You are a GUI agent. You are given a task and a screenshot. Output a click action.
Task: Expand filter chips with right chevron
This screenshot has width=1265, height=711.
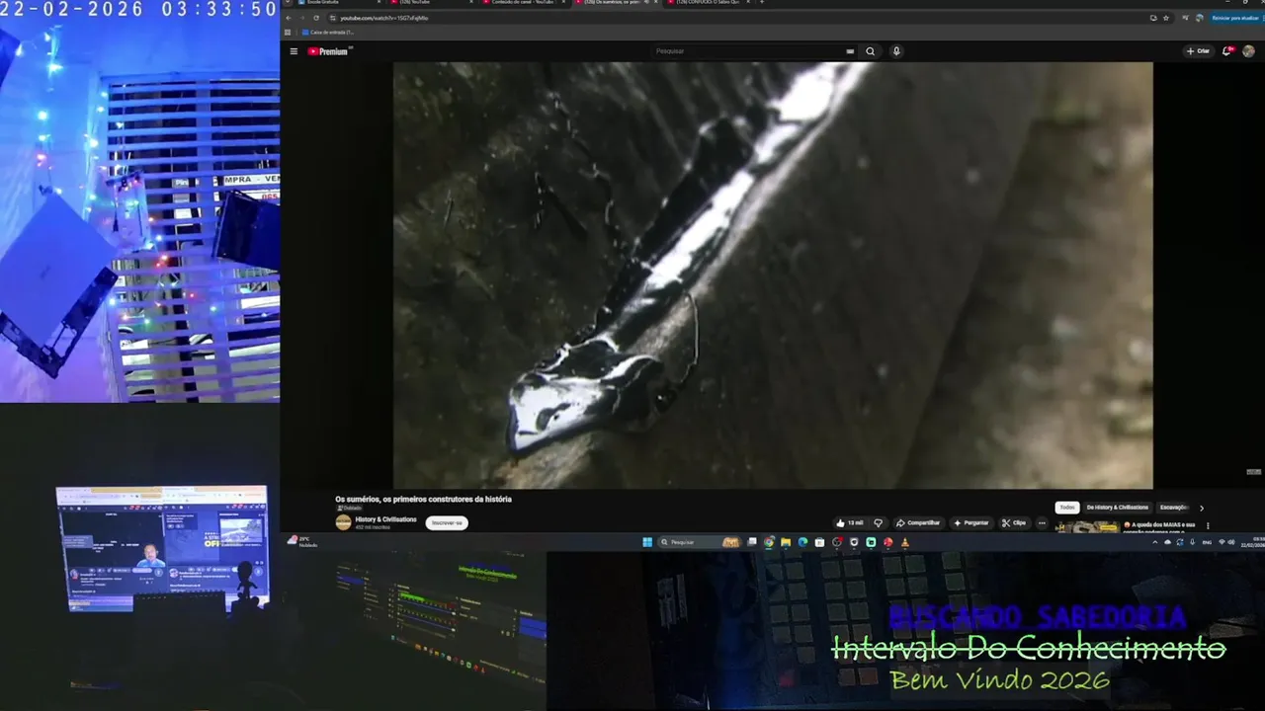(1202, 508)
